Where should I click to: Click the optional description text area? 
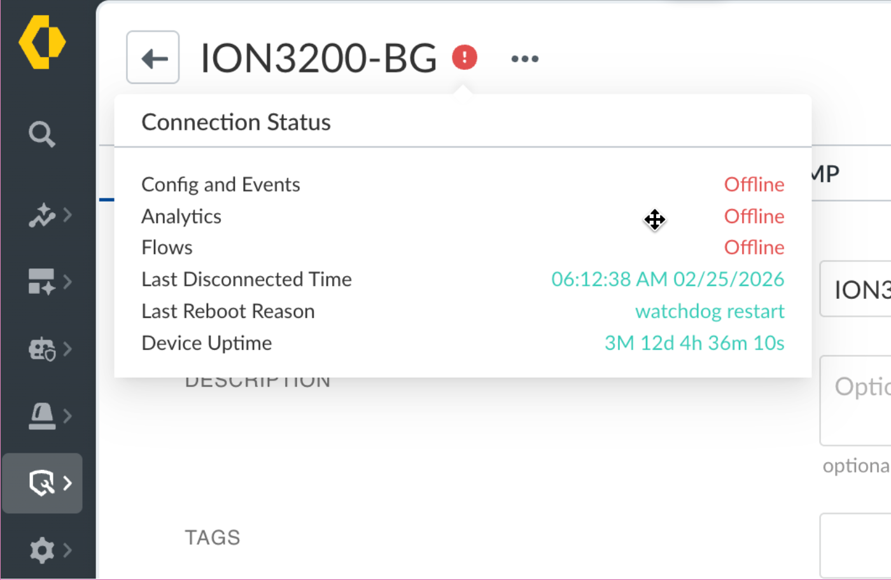[x=855, y=401]
